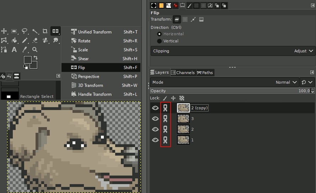The width and height of the screenshot is (316, 193).
Task: Open the layer Mode Normal dropdown
Action: pyautogui.click(x=225, y=82)
